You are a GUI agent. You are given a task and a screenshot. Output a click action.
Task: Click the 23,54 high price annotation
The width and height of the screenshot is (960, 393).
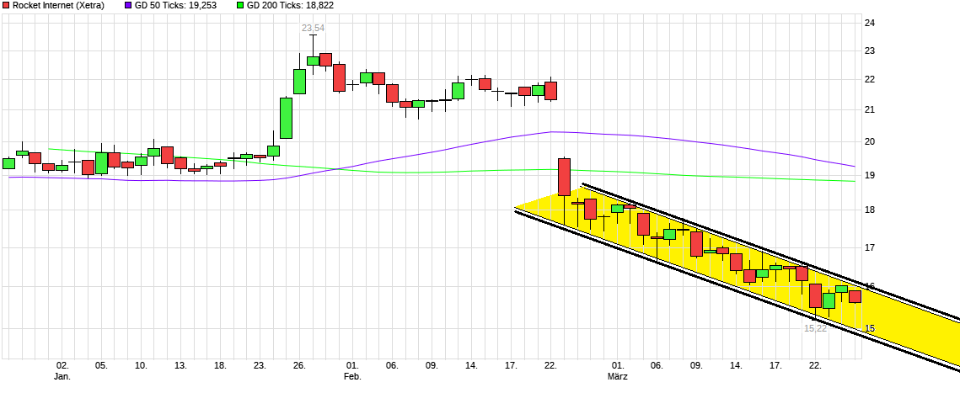coord(312,28)
